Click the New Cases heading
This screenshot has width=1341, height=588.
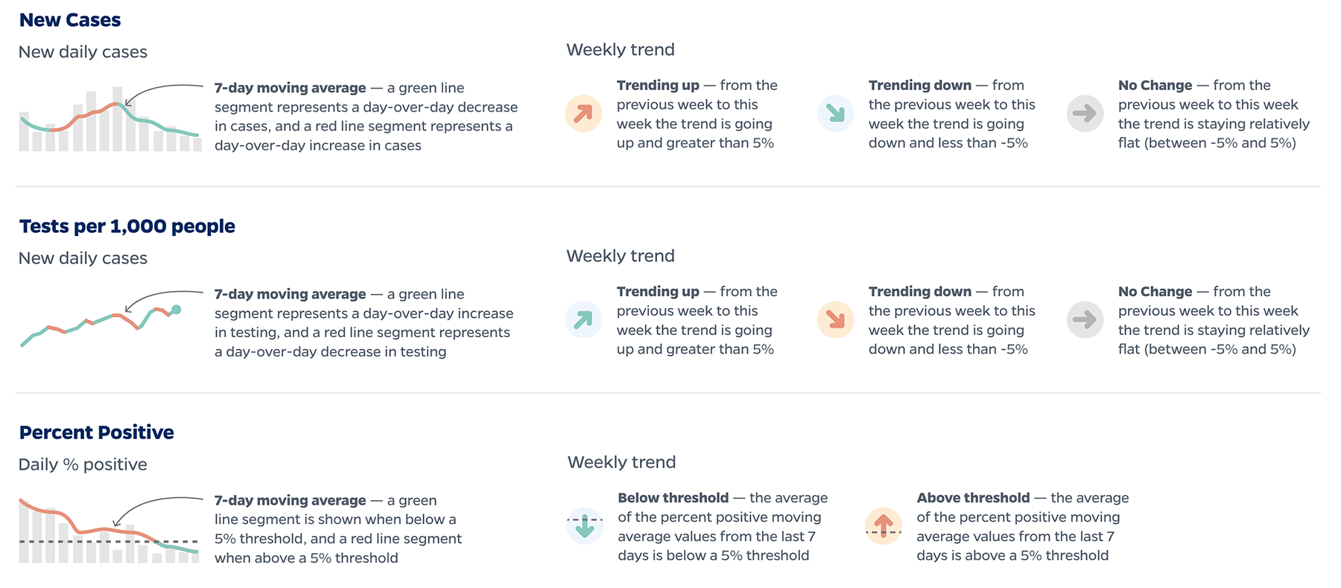click(70, 20)
